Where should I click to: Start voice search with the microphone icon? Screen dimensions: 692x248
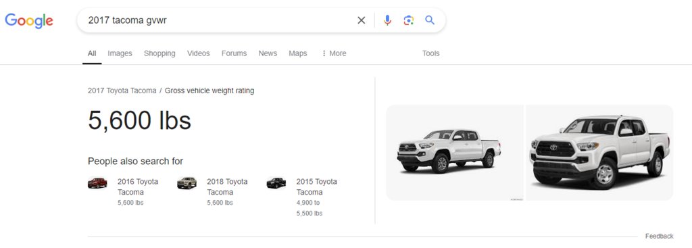point(387,20)
